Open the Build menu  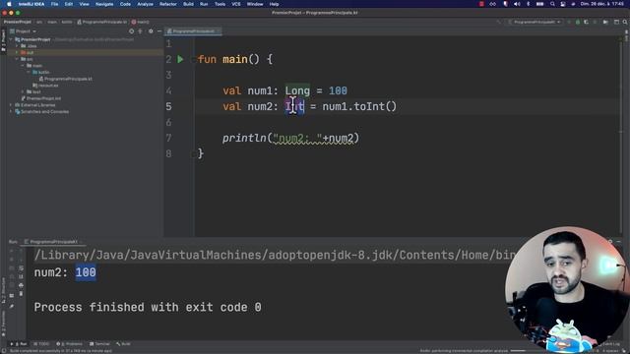pyautogui.click(x=188, y=4)
